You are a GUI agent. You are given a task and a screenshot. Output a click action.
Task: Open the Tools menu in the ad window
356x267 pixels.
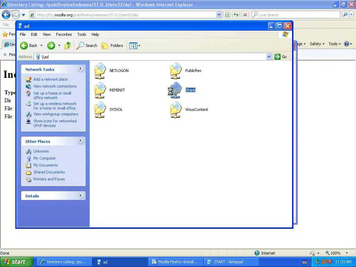(x=81, y=34)
